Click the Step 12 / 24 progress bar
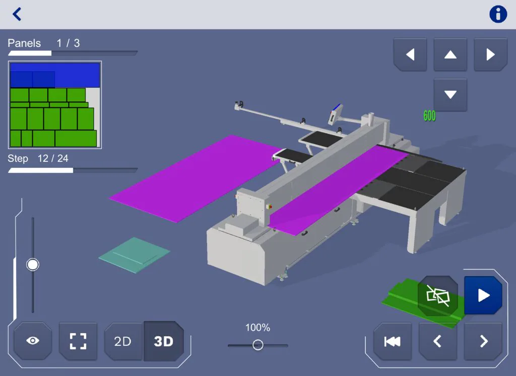Image resolution: width=516 pixels, height=376 pixels. (x=73, y=170)
